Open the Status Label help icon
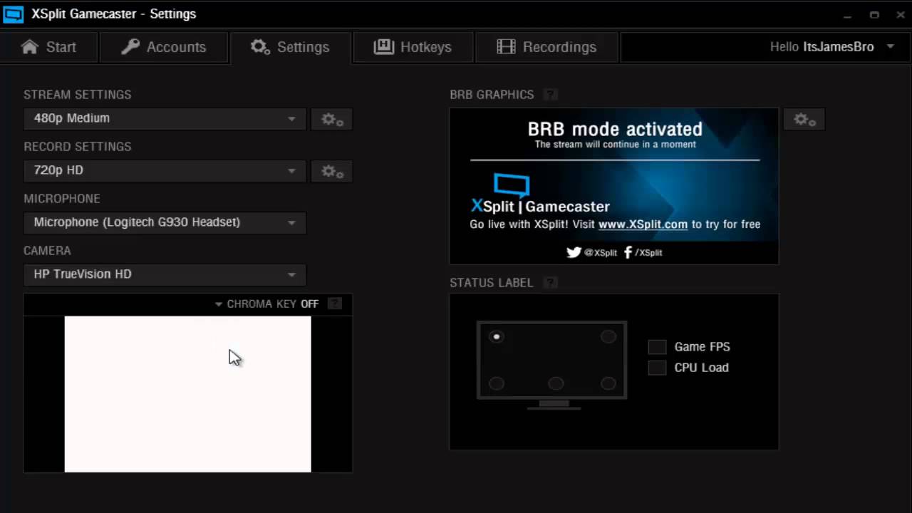The height and width of the screenshot is (513, 912). (x=549, y=282)
